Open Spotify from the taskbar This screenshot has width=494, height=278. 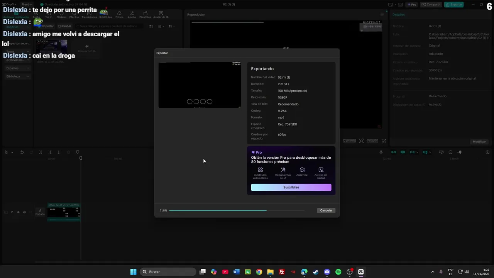coord(338,272)
